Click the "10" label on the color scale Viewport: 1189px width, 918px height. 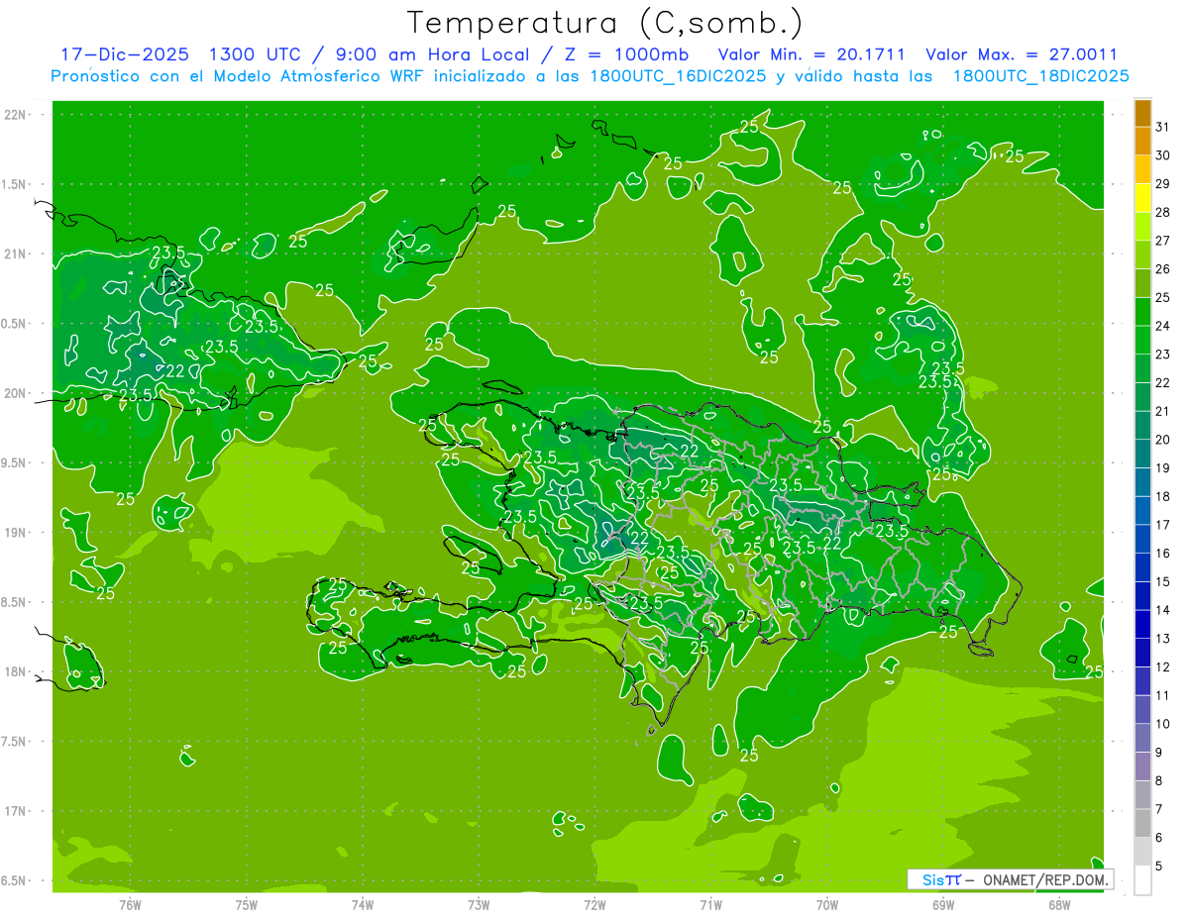click(1163, 724)
